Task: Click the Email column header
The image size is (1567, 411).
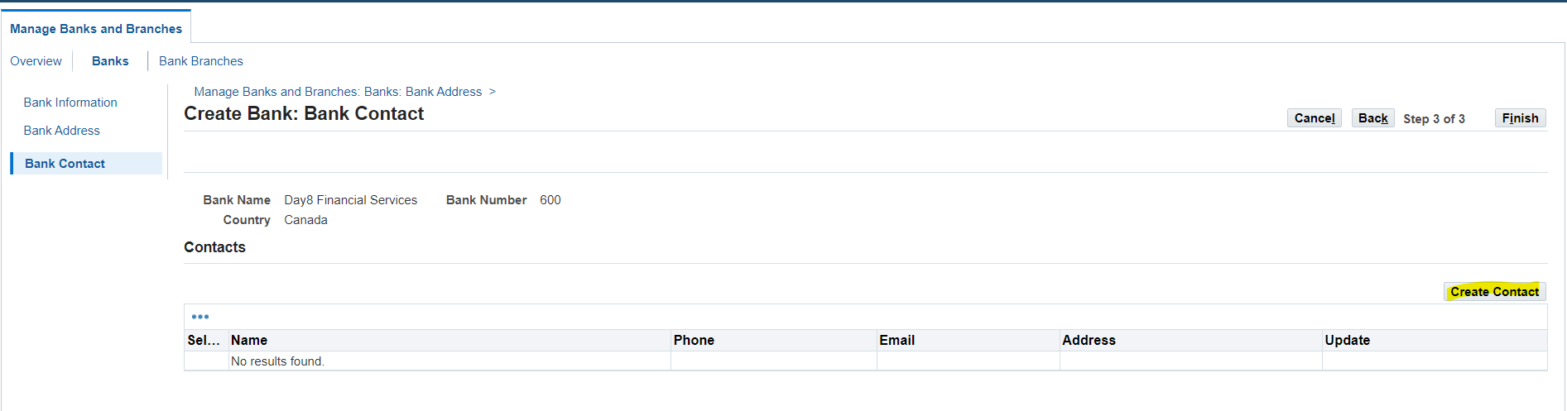Action: [969, 340]
